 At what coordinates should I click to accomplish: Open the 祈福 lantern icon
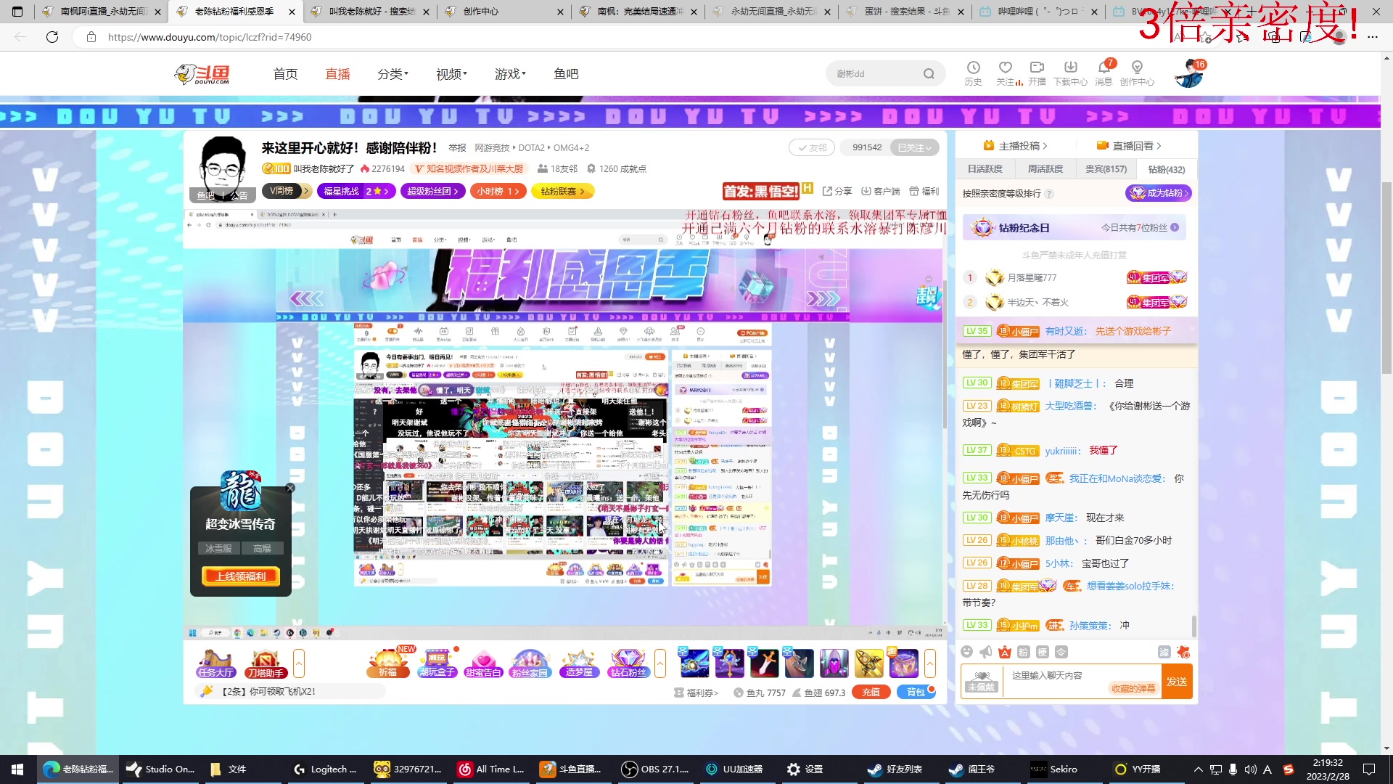pos(387,663)
